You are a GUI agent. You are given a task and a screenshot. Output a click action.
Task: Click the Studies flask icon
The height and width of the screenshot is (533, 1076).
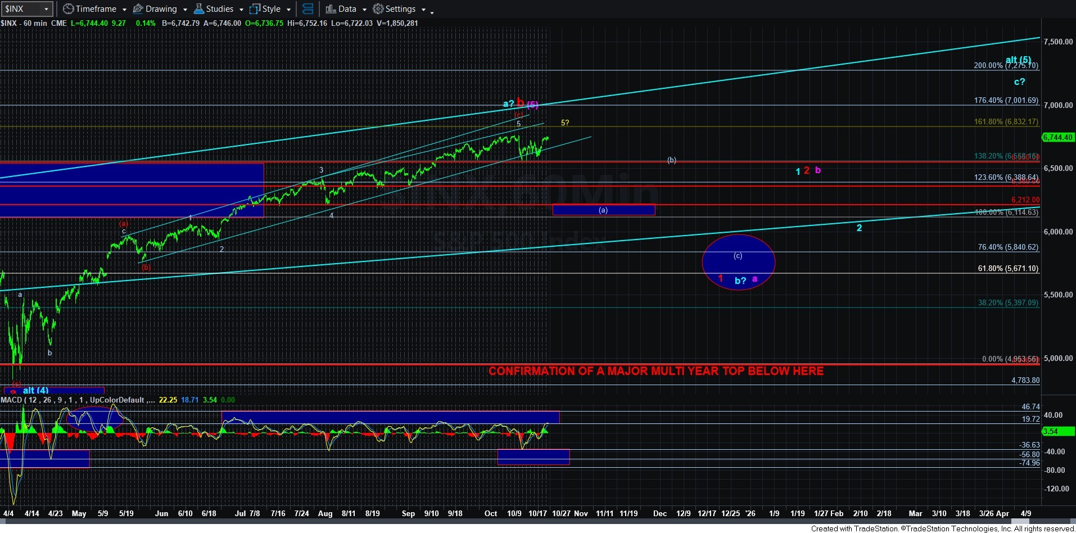pyautogui.click(x=198, y=8)
